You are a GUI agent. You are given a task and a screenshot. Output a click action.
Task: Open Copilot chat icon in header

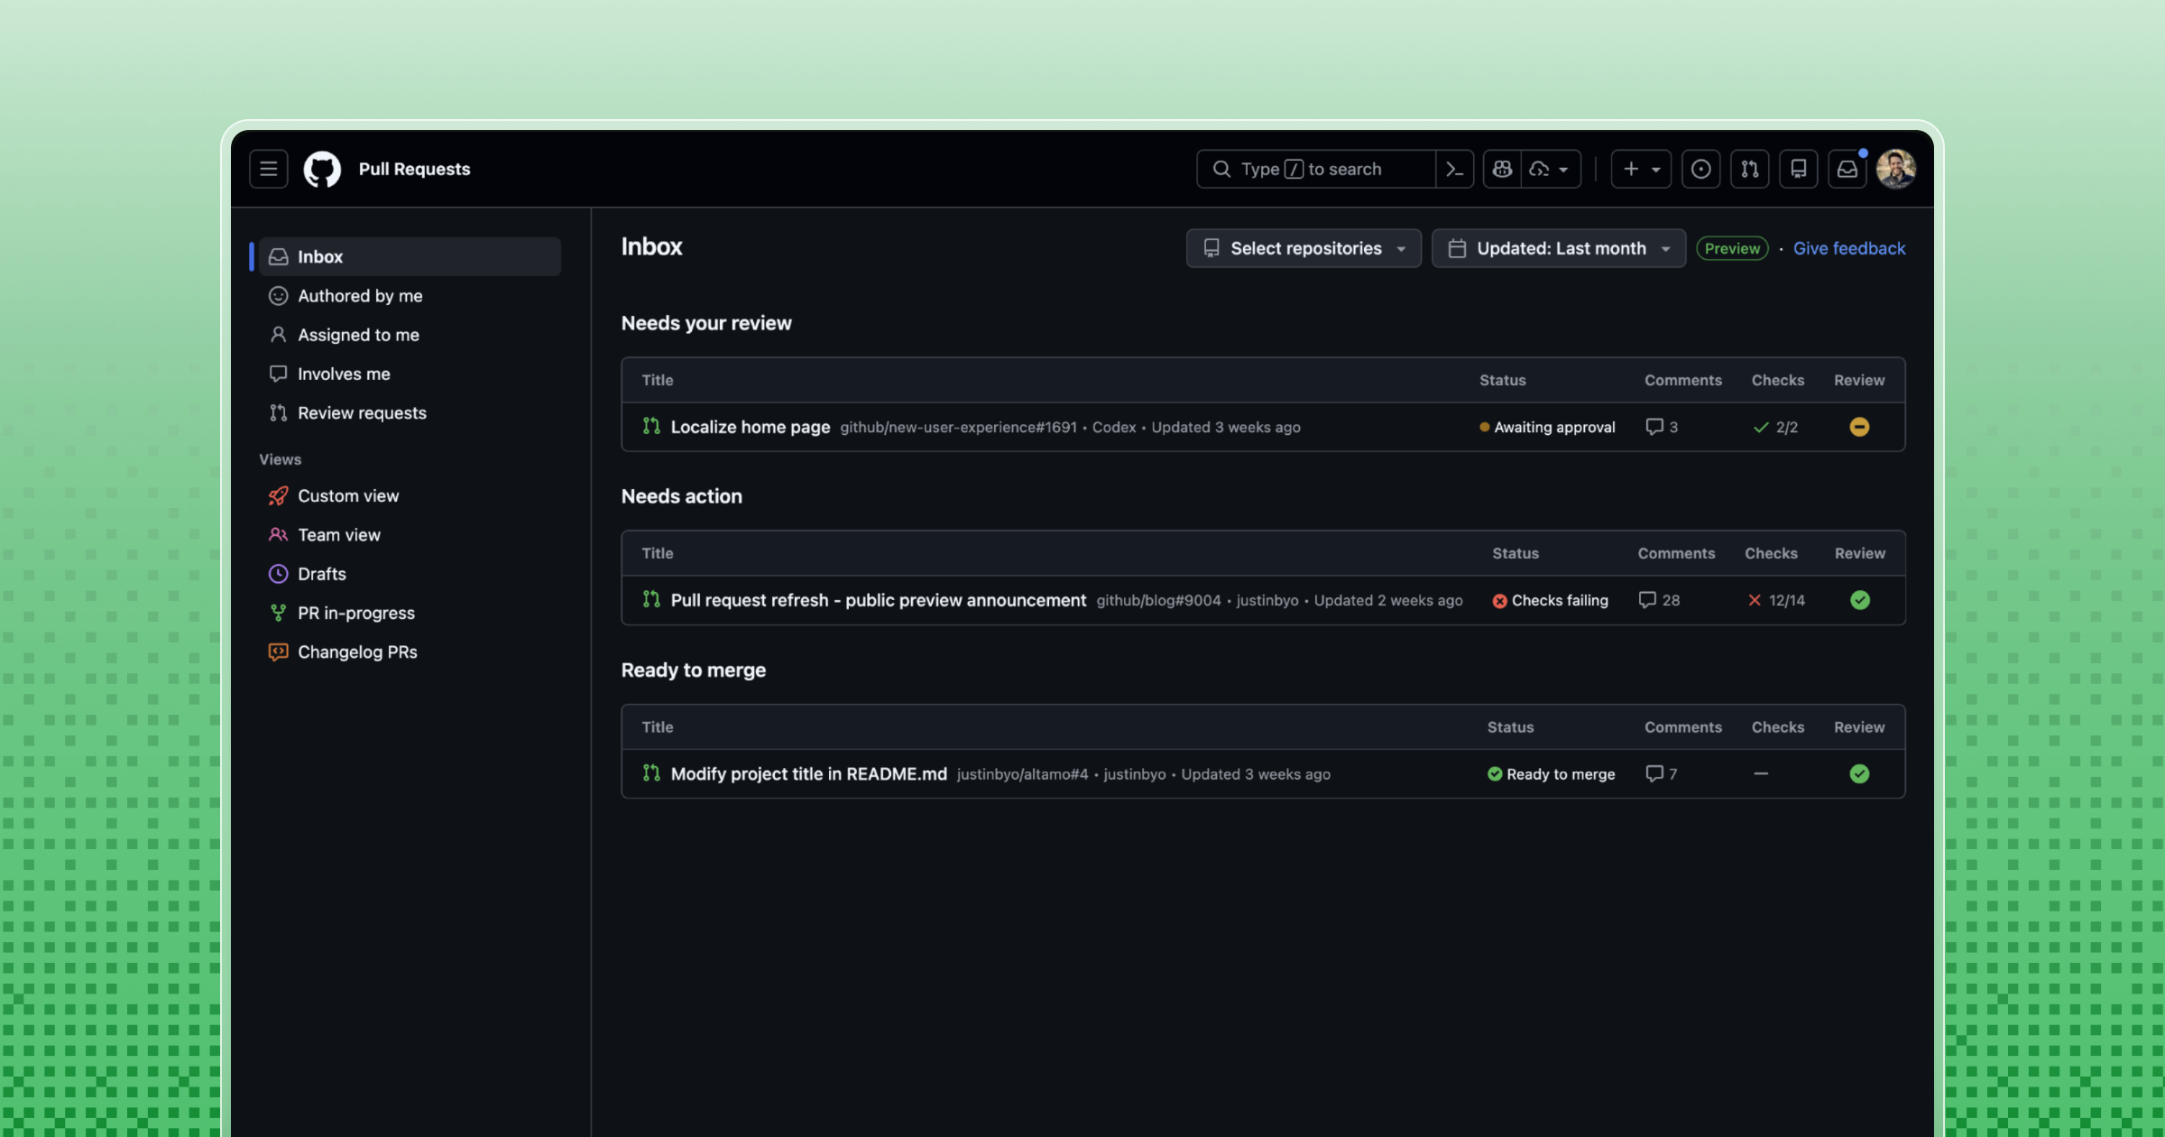pos(1502,169)
